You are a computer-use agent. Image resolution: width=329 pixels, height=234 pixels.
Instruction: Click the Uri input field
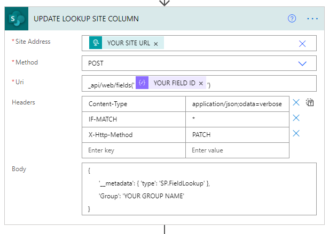[256, 84]
